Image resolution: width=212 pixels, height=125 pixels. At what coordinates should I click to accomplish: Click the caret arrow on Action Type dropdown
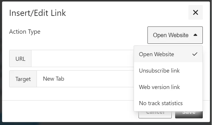point(196,35)
